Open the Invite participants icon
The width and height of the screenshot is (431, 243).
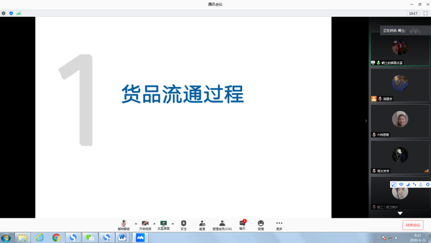pyautogui.click(x=202, y=225)
